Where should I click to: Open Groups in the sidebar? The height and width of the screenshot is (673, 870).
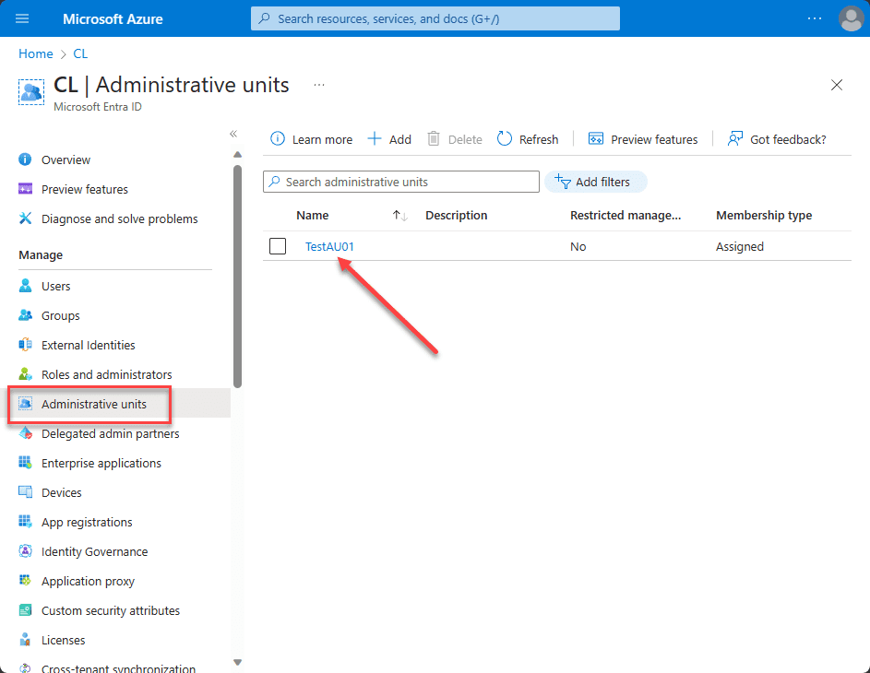pos(61,316)
